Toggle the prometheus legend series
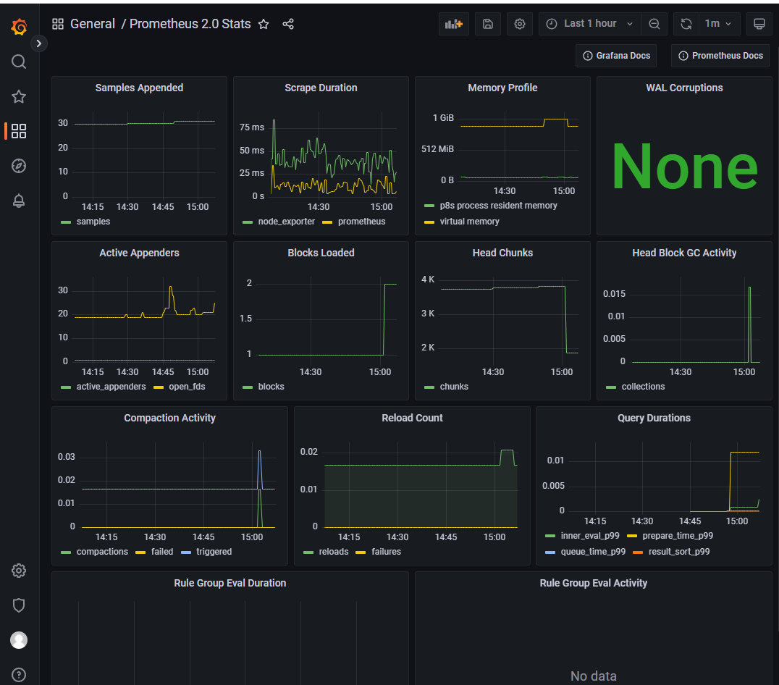The height and width of the screenshot is (685, 779). pyautogui.click(x=361, y=222)
